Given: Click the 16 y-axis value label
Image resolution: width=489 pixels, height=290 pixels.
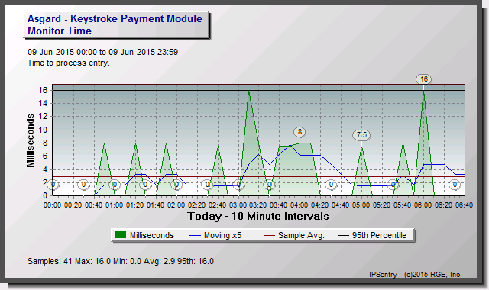Looking at the screenshot, I should coord(43,90).
